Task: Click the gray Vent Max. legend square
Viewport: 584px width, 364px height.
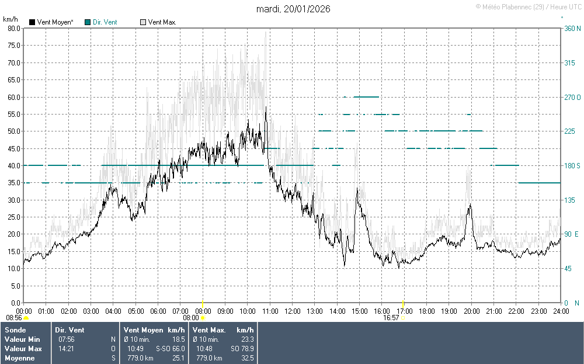Action: (143, 22)
